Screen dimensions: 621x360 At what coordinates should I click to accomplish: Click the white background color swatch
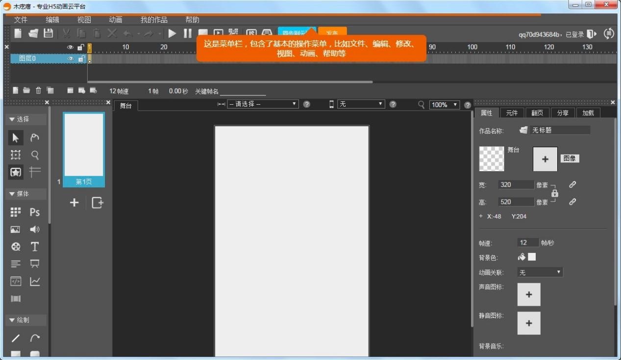click(x=532, y=257)
